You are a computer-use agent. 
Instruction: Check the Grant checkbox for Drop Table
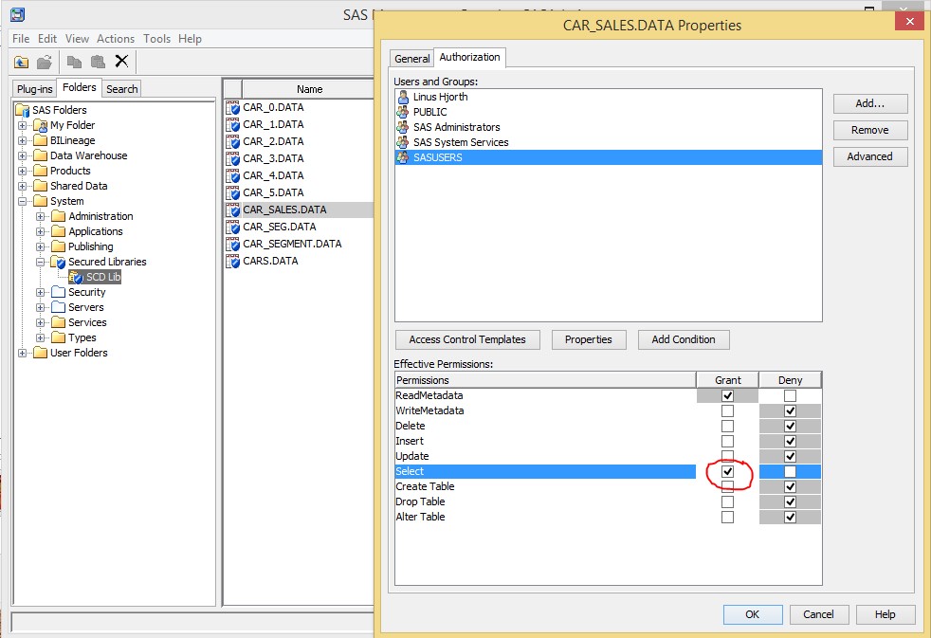pos(727,502)
